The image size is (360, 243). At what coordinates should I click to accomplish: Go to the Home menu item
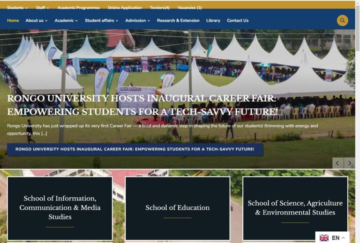coord(13,21)
